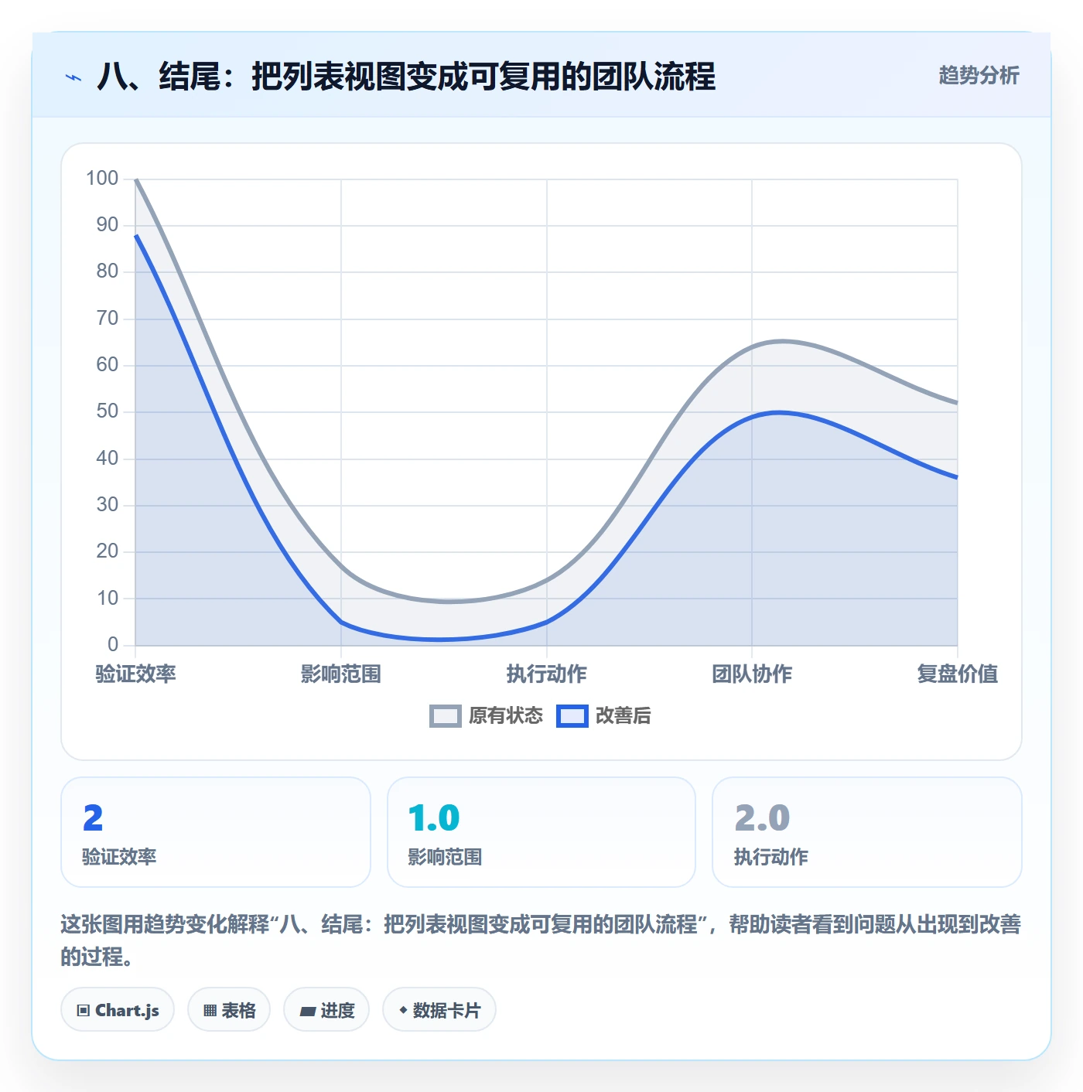This screenshot has height=1092, width=1083.
Task: Click the grid icon in 表格 tag
Action: [x=210, y=1011]
